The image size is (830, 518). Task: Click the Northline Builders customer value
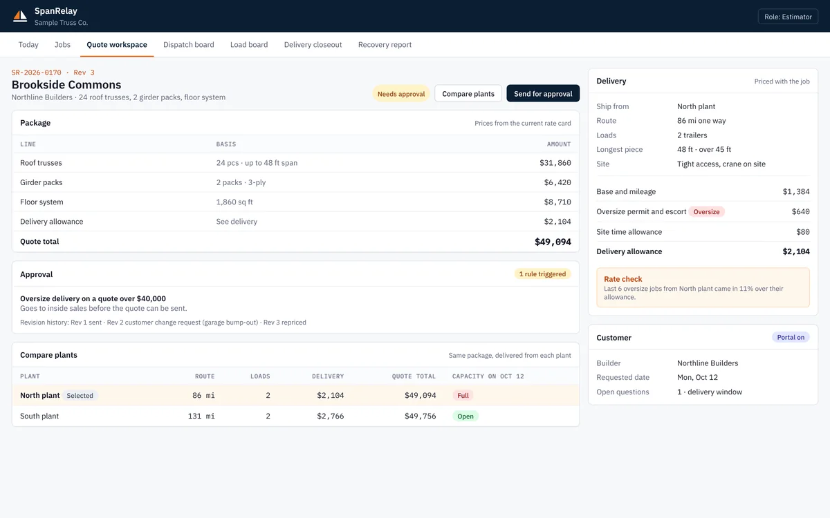708,363
